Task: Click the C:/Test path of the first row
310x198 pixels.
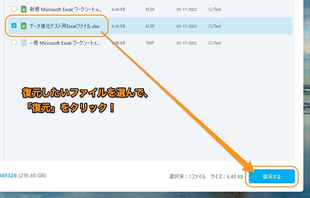Action: point(215,9)
